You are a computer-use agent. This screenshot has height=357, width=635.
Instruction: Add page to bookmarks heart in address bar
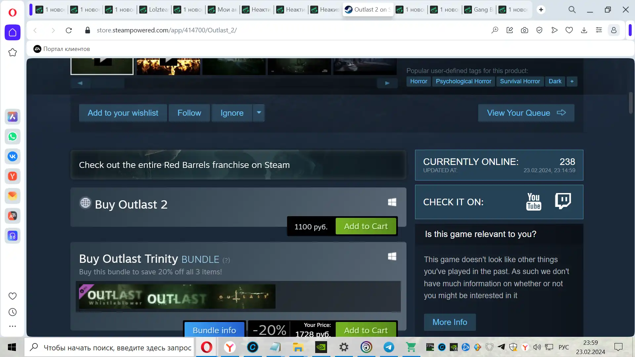pos(569,30)
